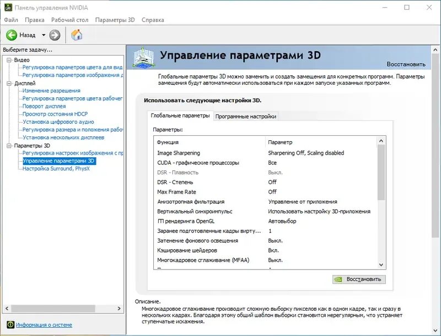This screenshot has width=441, height=336.
Task: Collapse the Параметры 3D tree node
Action: [9, 146]
